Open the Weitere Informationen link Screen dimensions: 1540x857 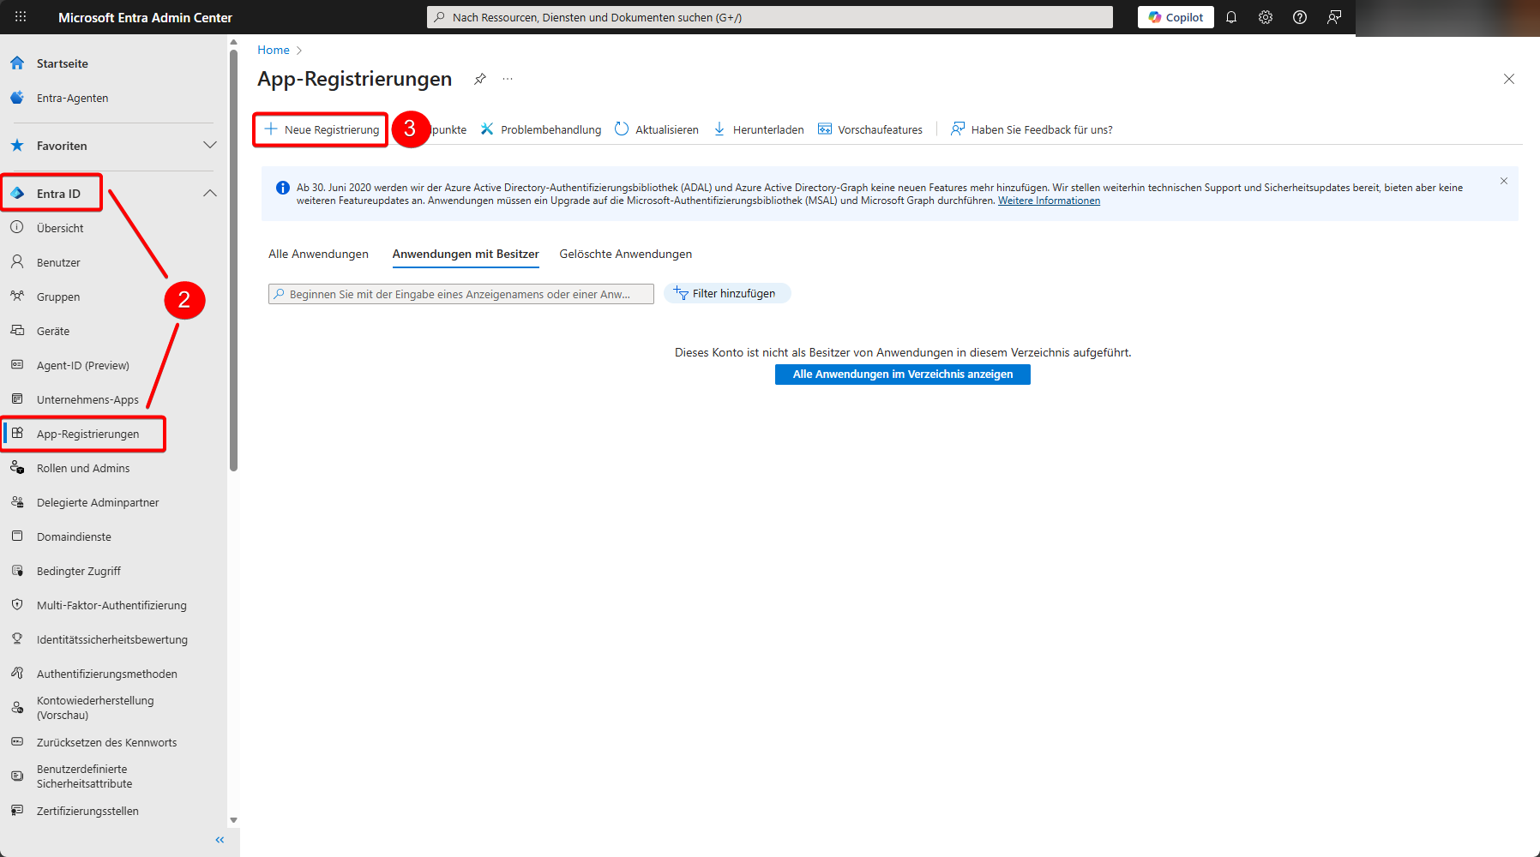point(1049,201)
